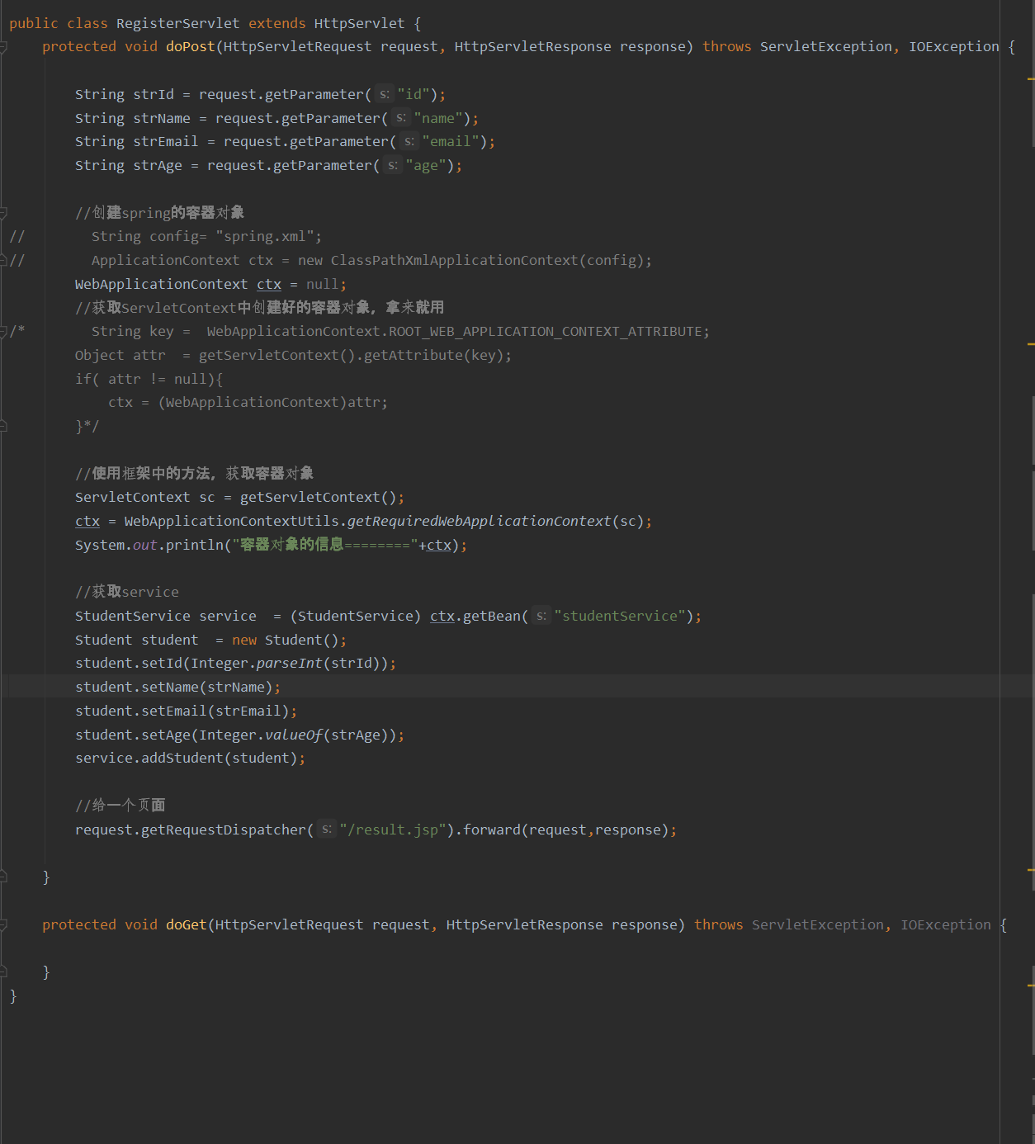Click the 's:' hint before "studentService"
Screen dimensions: 1035x1144
point(541,617)
